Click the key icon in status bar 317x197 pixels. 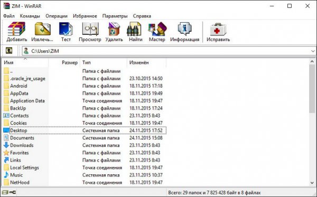pyautogui.click(x=13, y=192)
